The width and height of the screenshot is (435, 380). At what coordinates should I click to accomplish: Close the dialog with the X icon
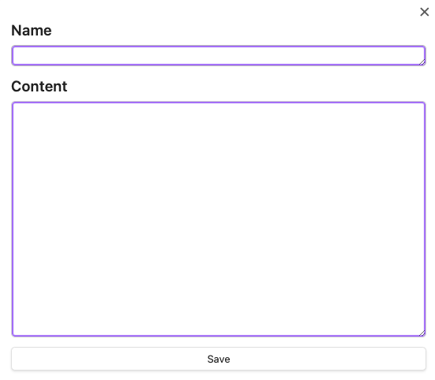point(424,12)
